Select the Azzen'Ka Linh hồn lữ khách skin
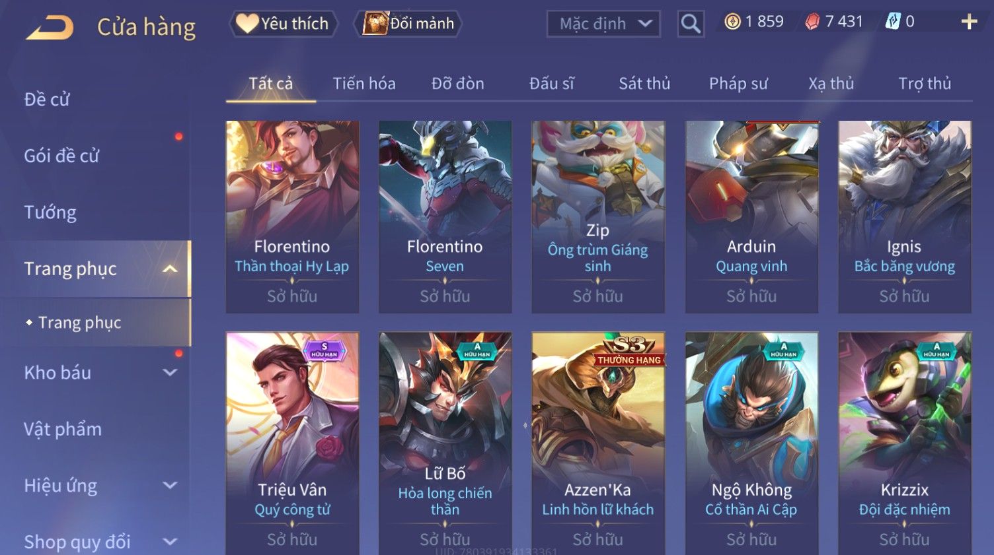 (x=598, y=443)
